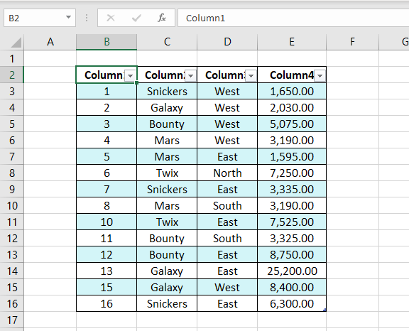Select row 17 header
The height and width of the screenshot is (331, 409).
(x=12, y=320)
